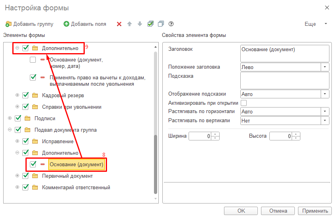Open Растягивать по вертикали dropdown
The image size is (335, 217).
pyautogui.click(x=325, y=121)
